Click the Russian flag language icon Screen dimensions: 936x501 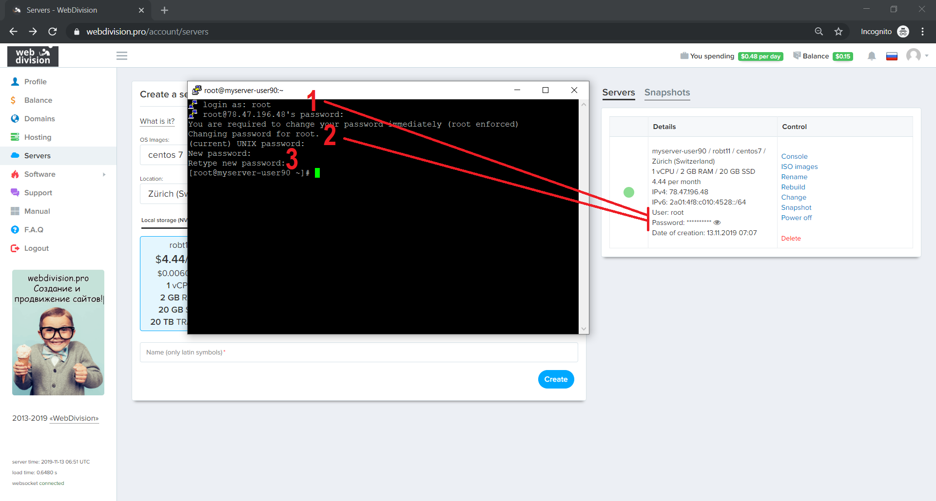892,56
